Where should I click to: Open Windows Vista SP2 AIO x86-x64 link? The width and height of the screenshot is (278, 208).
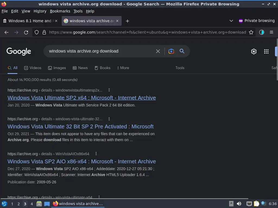82,161
